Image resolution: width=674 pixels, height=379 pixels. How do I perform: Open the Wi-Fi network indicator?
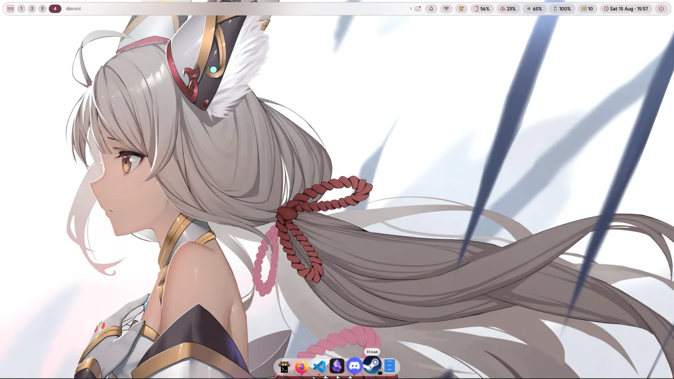(x=446, y=8)
